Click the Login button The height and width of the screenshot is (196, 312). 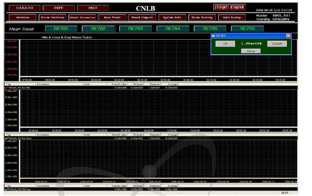tap(221, 7)
